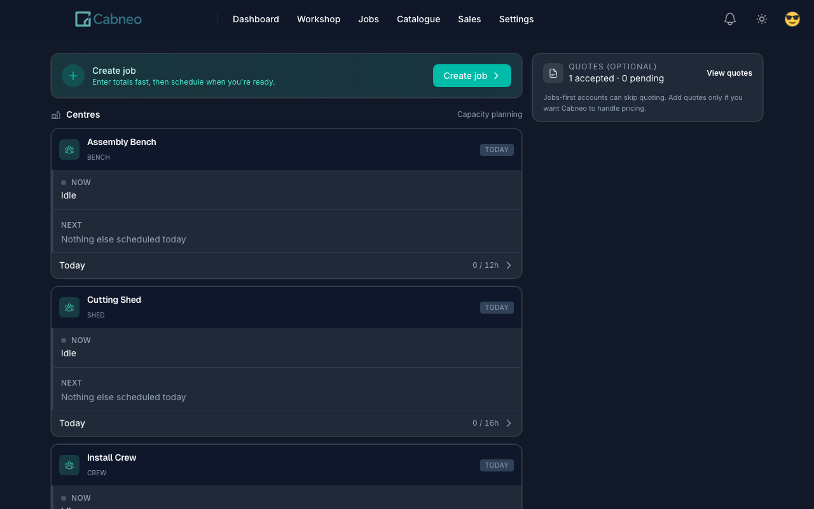Toggle the TODAY badge on Install Crew
This screenshot has height=509, width=814.
pos(497,465)
